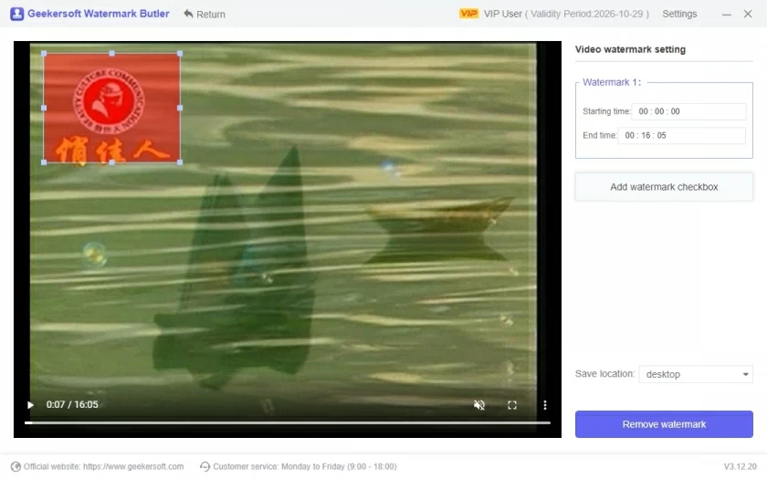Viewport: 767px width, 479px height.
Task: Open the video player more-options menu
Action: 544,405
